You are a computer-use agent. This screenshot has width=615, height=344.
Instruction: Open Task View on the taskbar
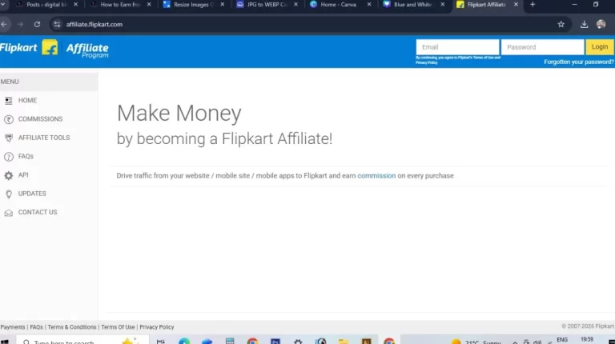click(x=161, y=341)
